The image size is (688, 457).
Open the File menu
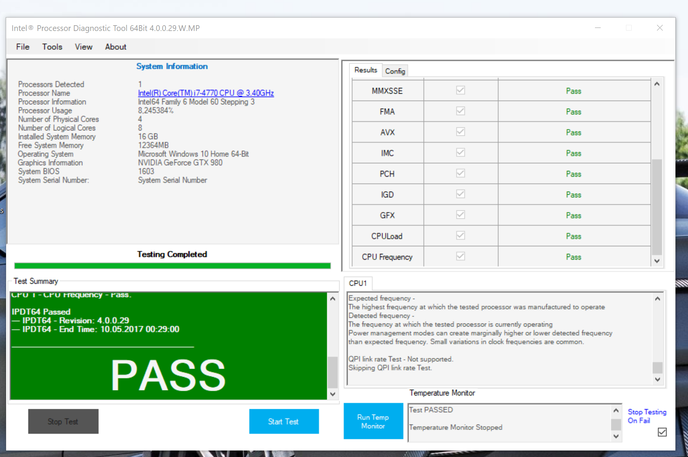pos(23,47)
